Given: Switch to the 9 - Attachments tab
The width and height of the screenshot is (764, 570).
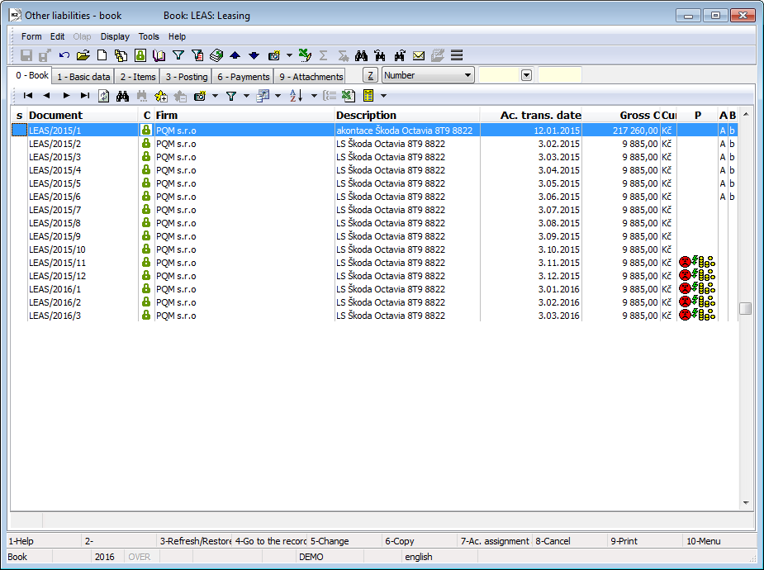Looking at the screenshot, I should point(311,77).
